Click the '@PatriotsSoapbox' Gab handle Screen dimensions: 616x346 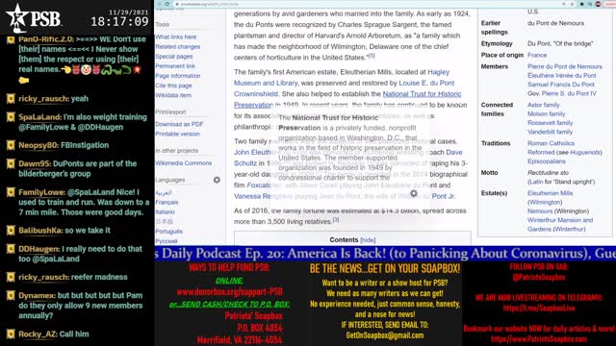coord(539,278)
